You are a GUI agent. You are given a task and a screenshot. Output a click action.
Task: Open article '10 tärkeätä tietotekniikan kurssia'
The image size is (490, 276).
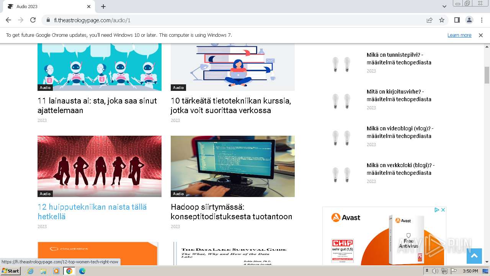pos(231,105)
